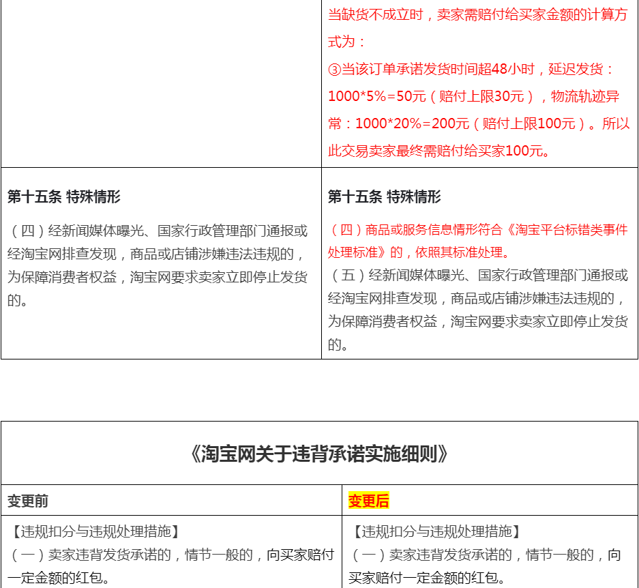The width and height of the screenshot is (639, 588).
Task: Click grey paragraph starting "（四）经新闻媒体曝光"
Action: 158,265
